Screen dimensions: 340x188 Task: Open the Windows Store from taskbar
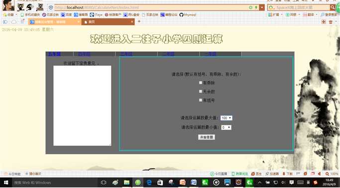click(x=160, y=183)
